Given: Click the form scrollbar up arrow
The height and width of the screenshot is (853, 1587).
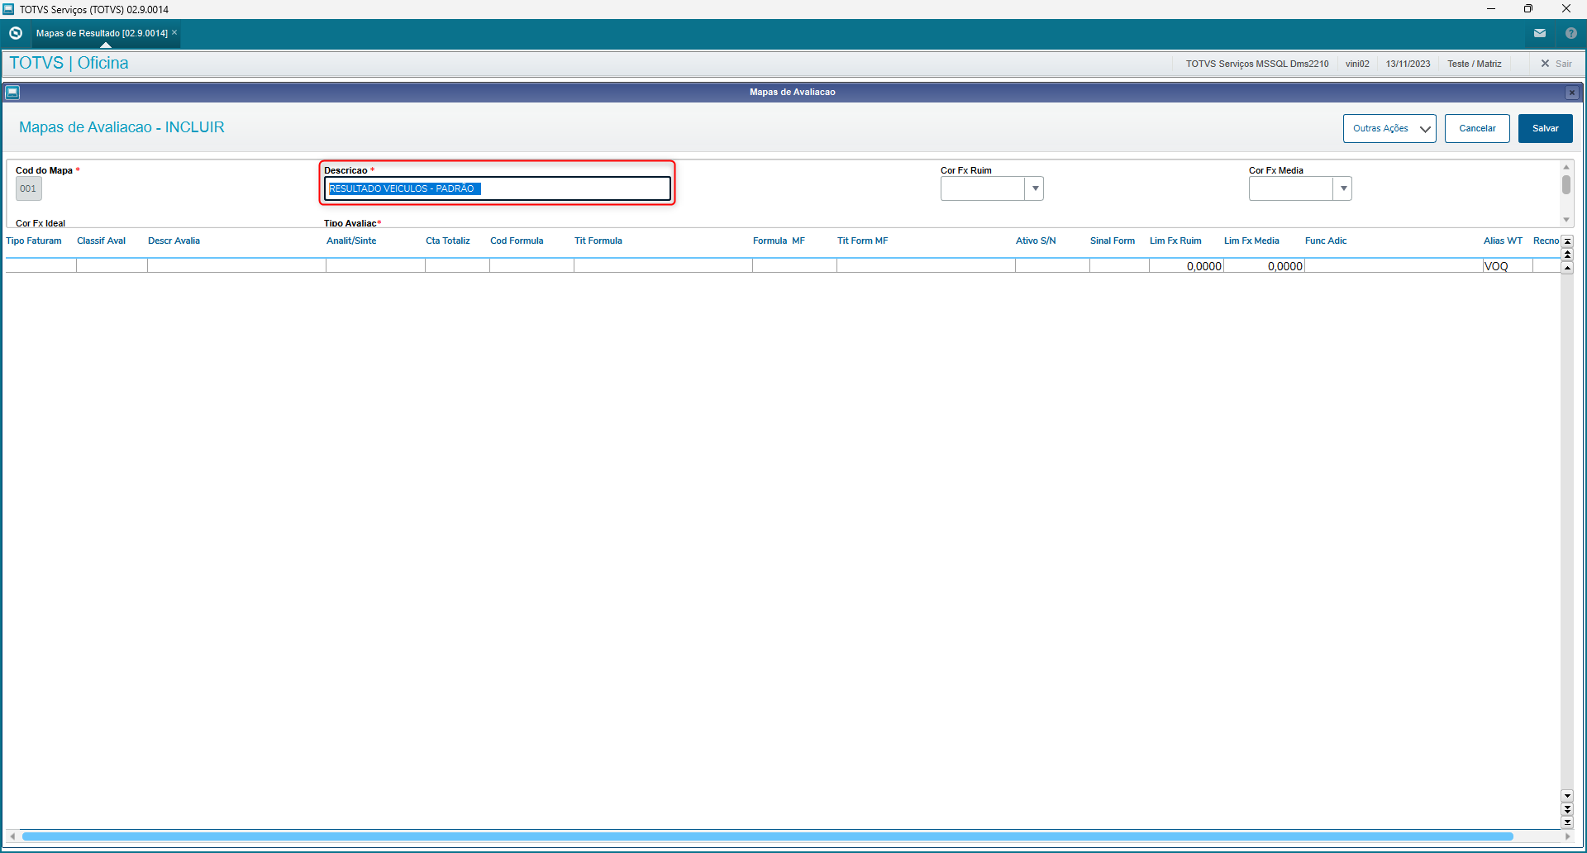Looking at the screenshot, I should (1566, 167).
